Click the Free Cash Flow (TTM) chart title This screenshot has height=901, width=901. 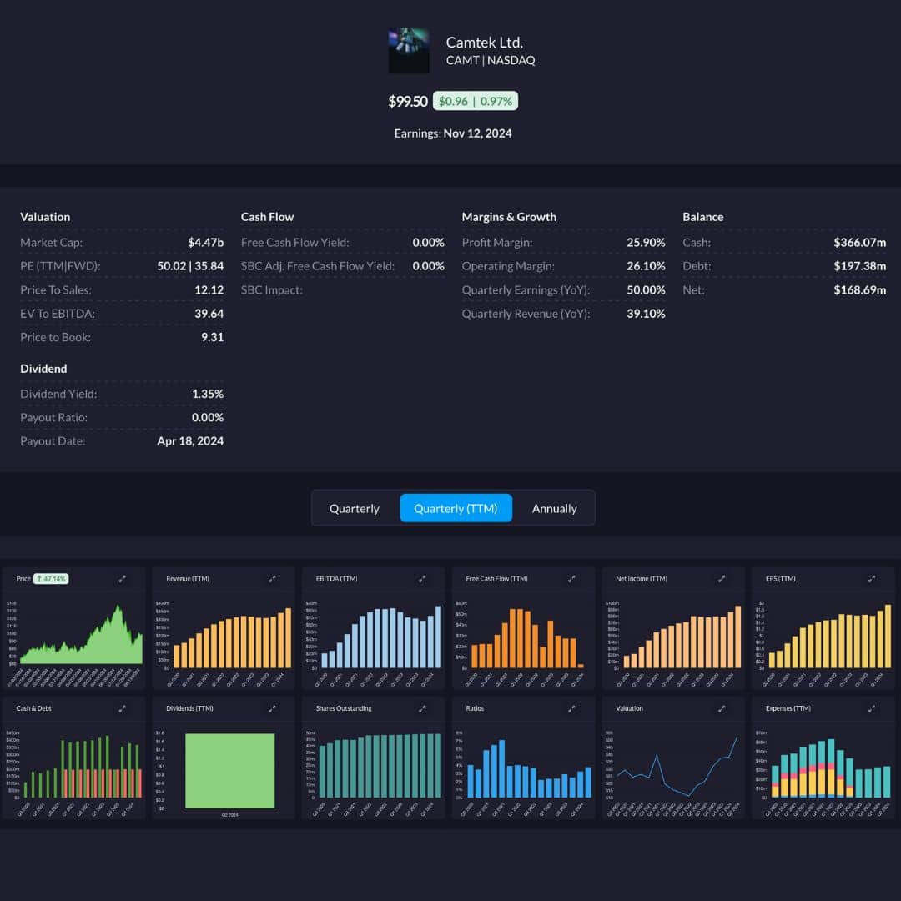pos(497,579)
